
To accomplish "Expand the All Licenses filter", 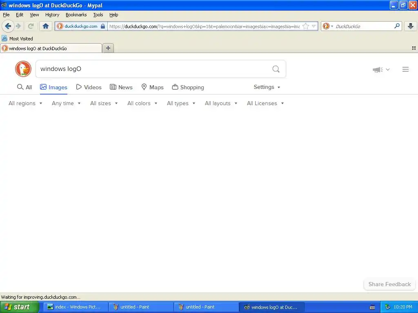I will click(265, 103).
